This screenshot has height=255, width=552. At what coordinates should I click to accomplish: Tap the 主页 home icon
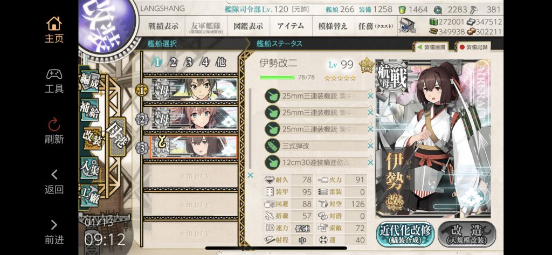54,24
